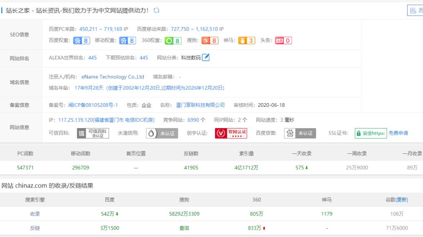Open Shenma indexed count 1179

tap(327, 214)
